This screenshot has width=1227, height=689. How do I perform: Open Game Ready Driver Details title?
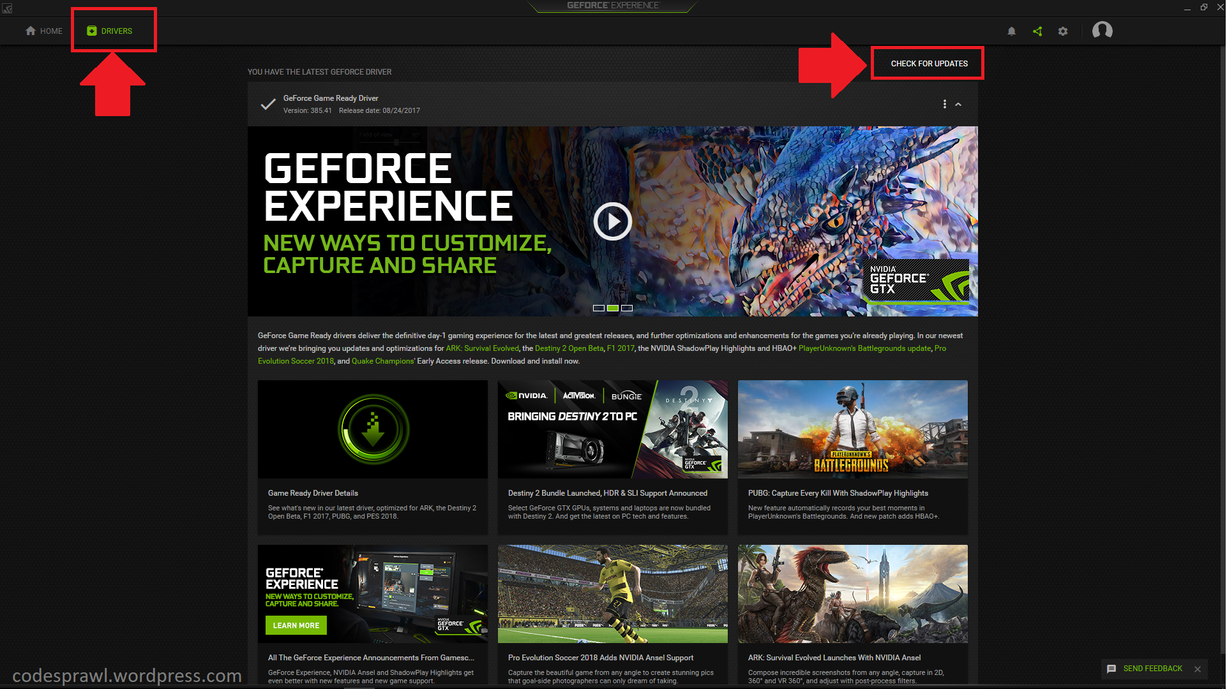point(313,493)
